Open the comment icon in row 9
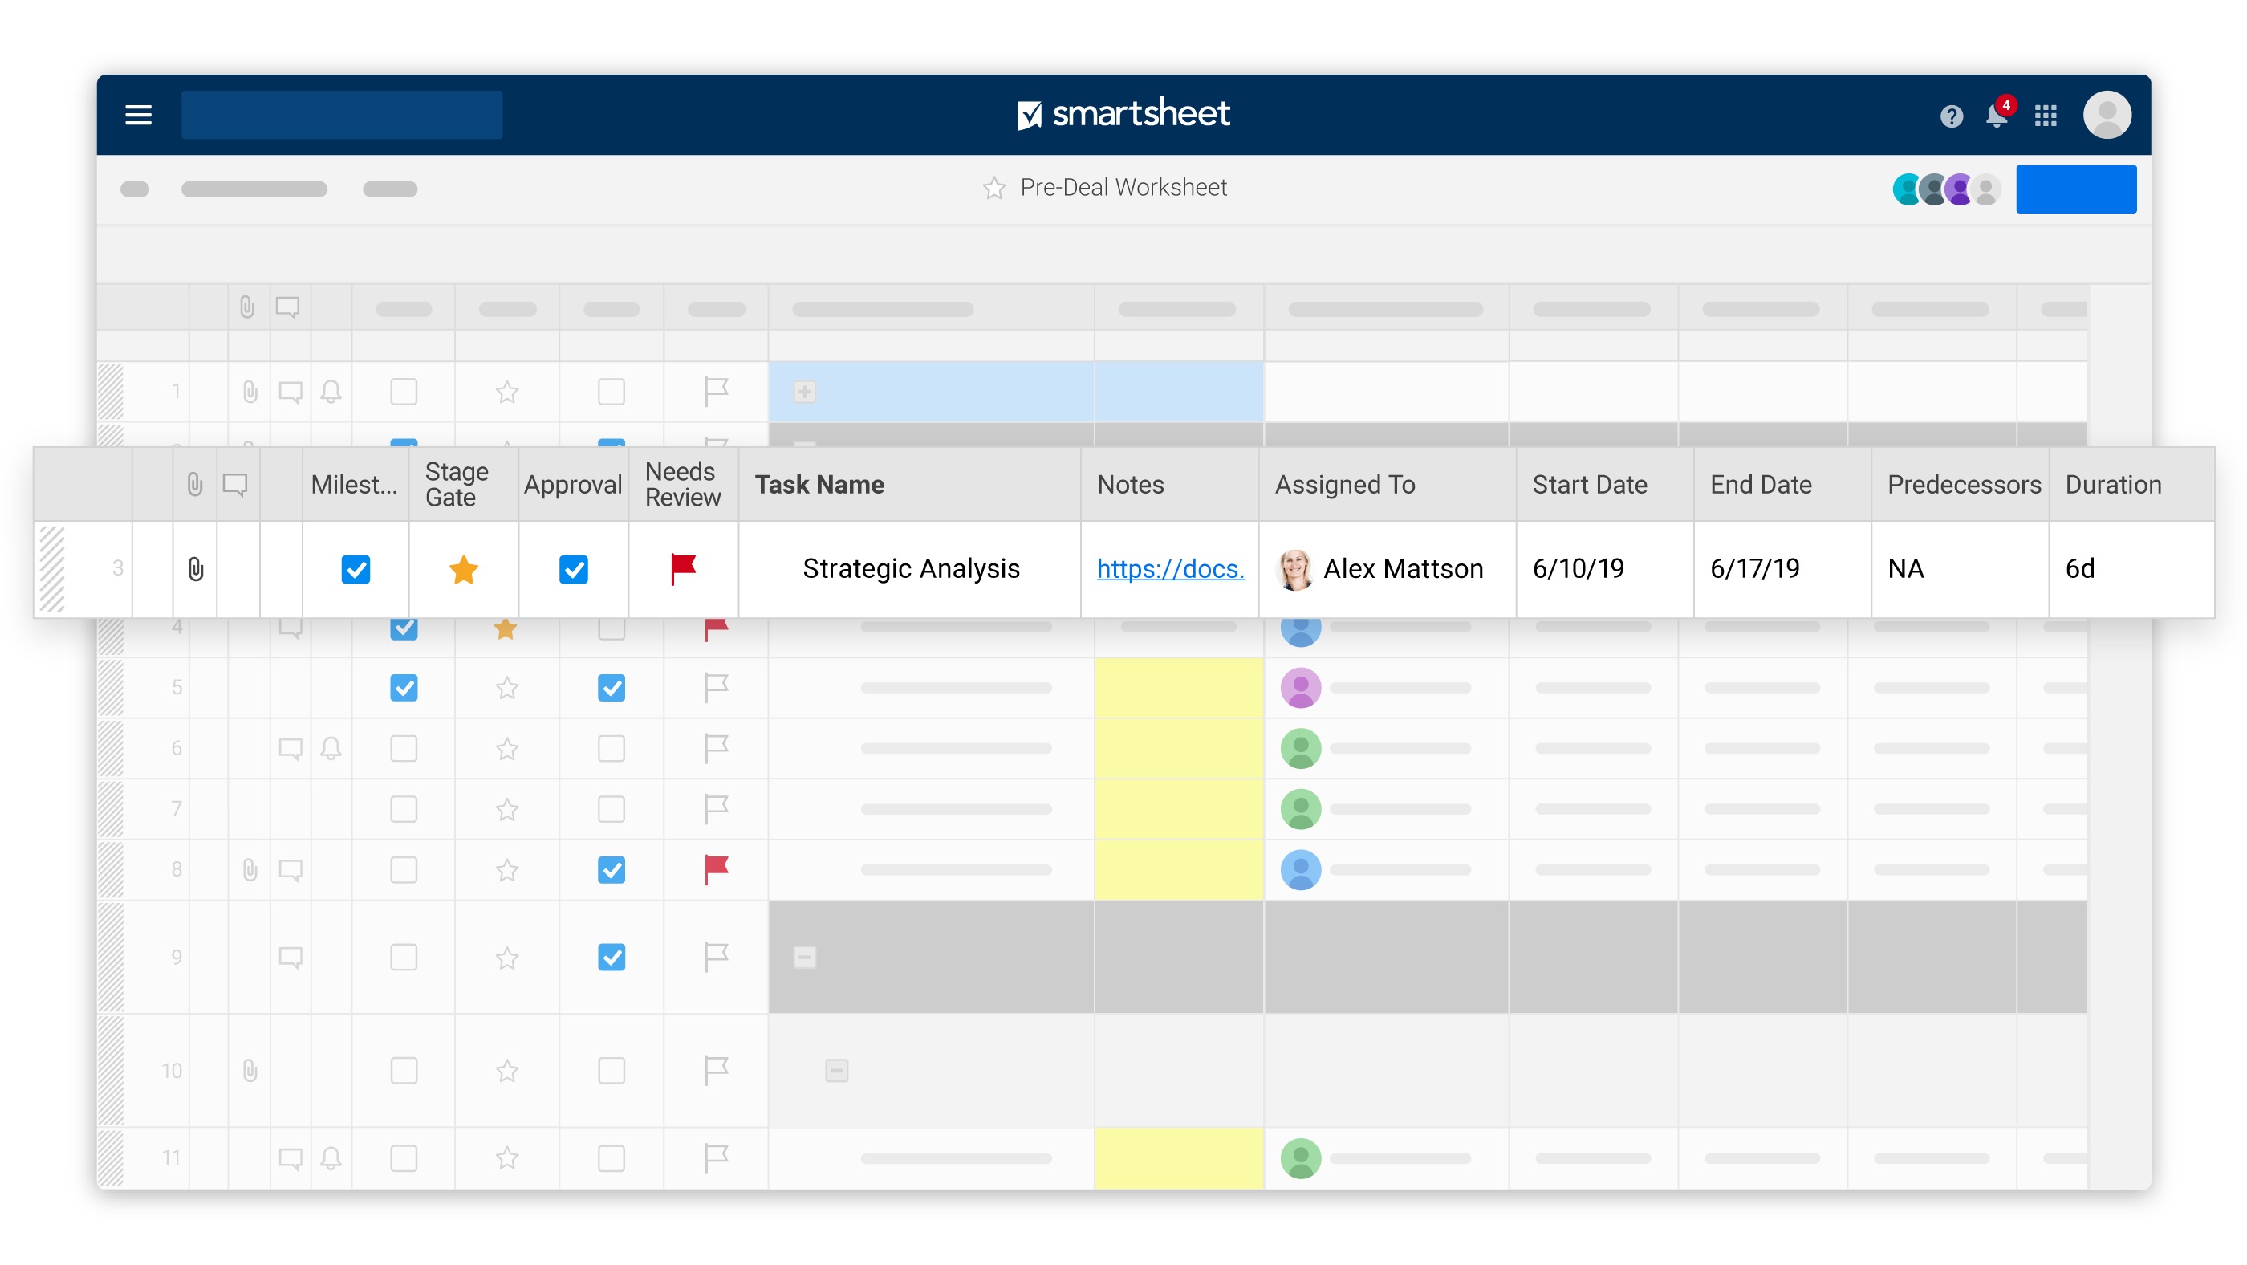Screen dimensions: 2247x1265 [x=291, y=958]
